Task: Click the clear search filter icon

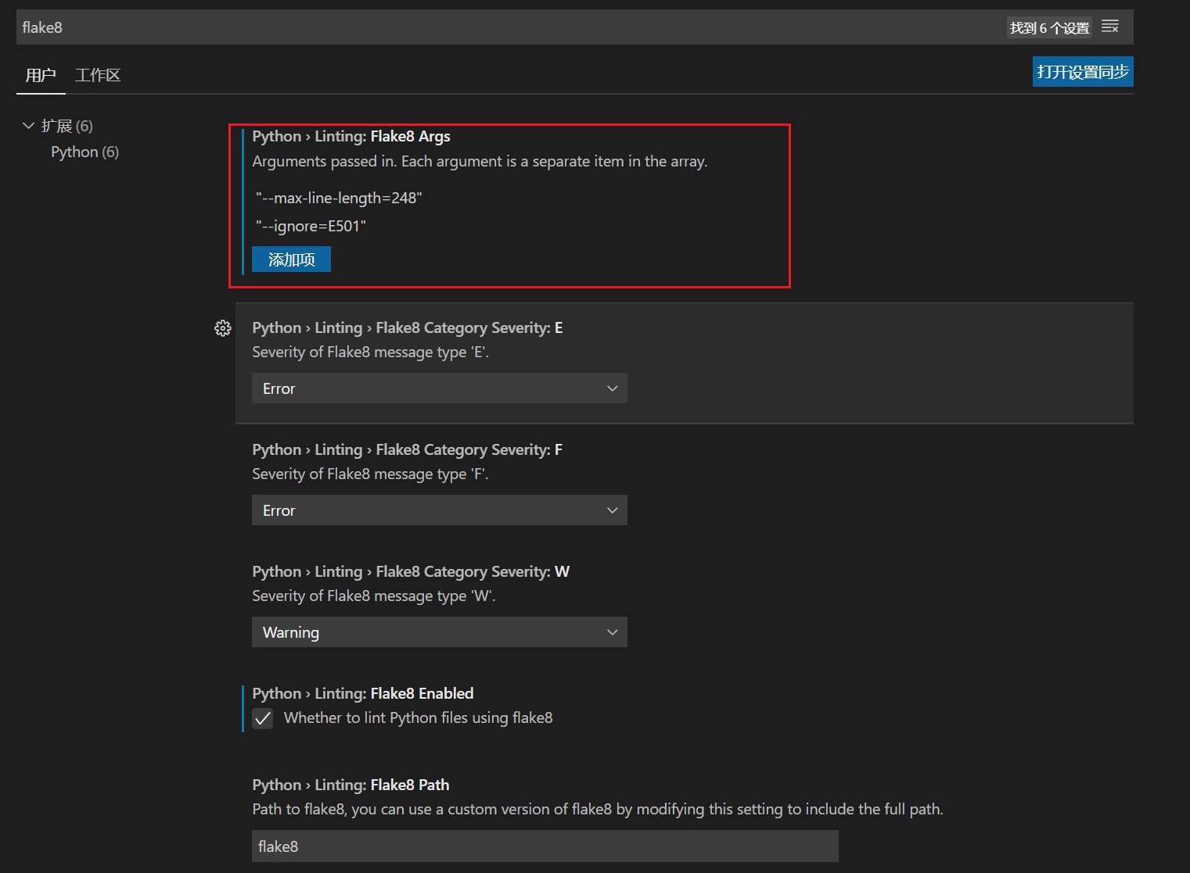Action: click(x=1109, y=27)
